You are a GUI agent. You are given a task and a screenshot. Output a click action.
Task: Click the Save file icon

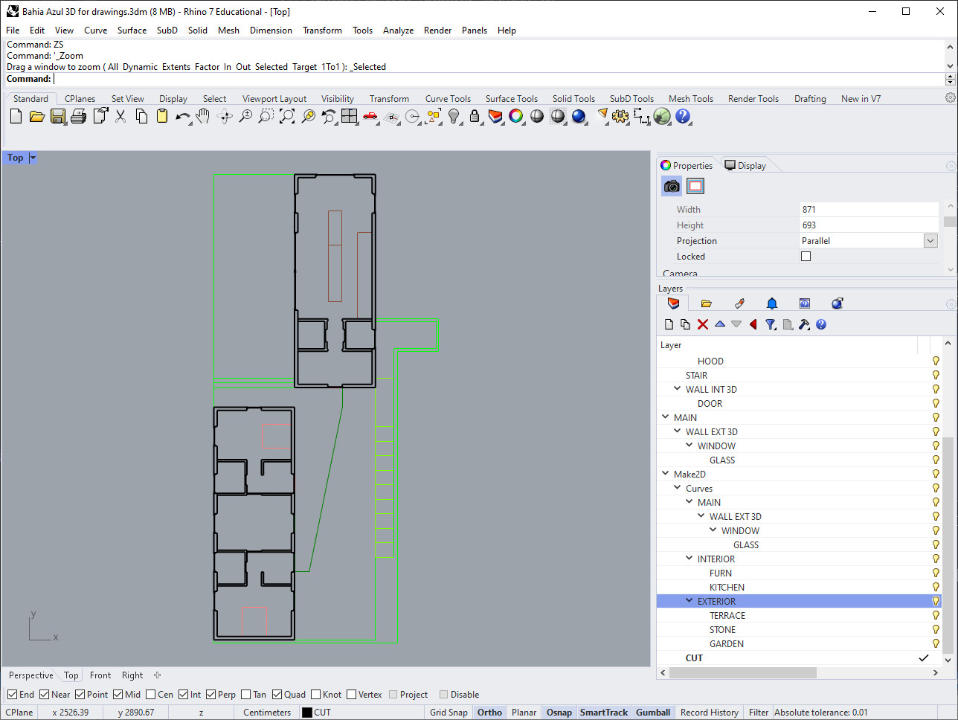pos(58,116)
